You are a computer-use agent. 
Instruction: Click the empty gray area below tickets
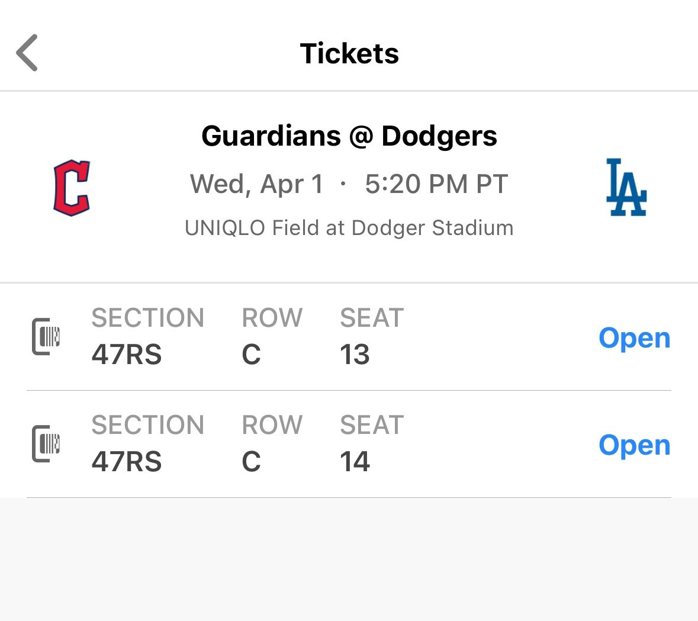[349, 559]
